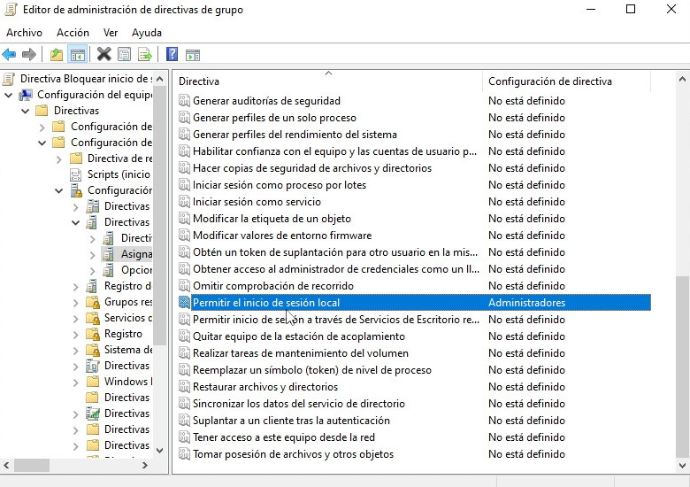Select 'Iniciar sesión como servicio' policy
690x487 pixels.
[257, 202]
